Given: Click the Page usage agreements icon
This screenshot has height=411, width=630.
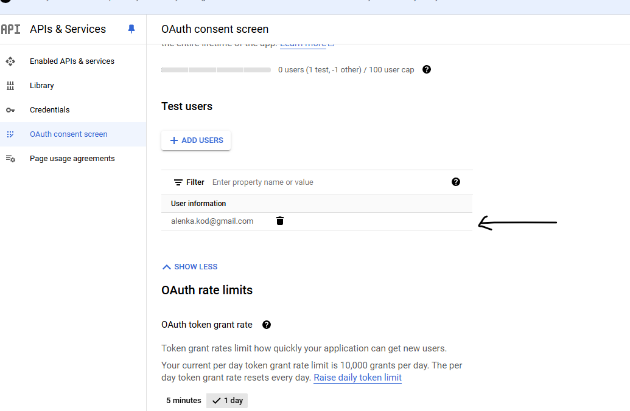Looking at the screenshot, I should click(x=10, y=159).
